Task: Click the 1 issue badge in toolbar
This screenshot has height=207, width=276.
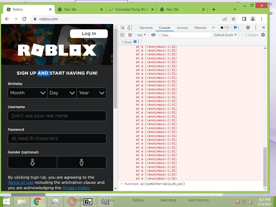Action: (237, 28)
